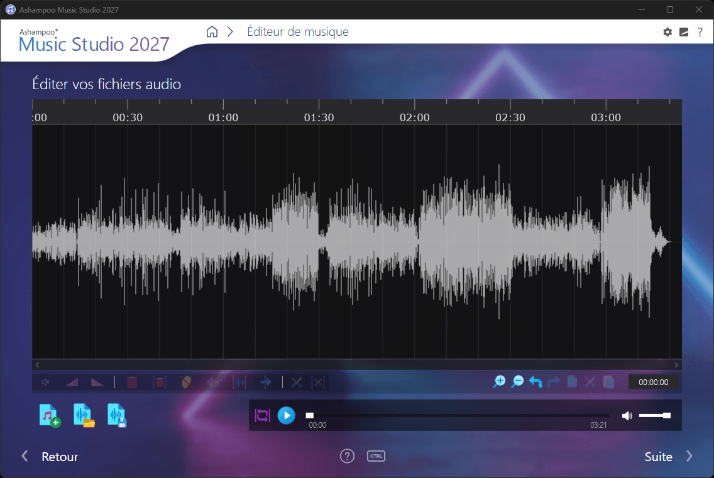
Task: Toggle loop playback
Action: coord(262,415)
